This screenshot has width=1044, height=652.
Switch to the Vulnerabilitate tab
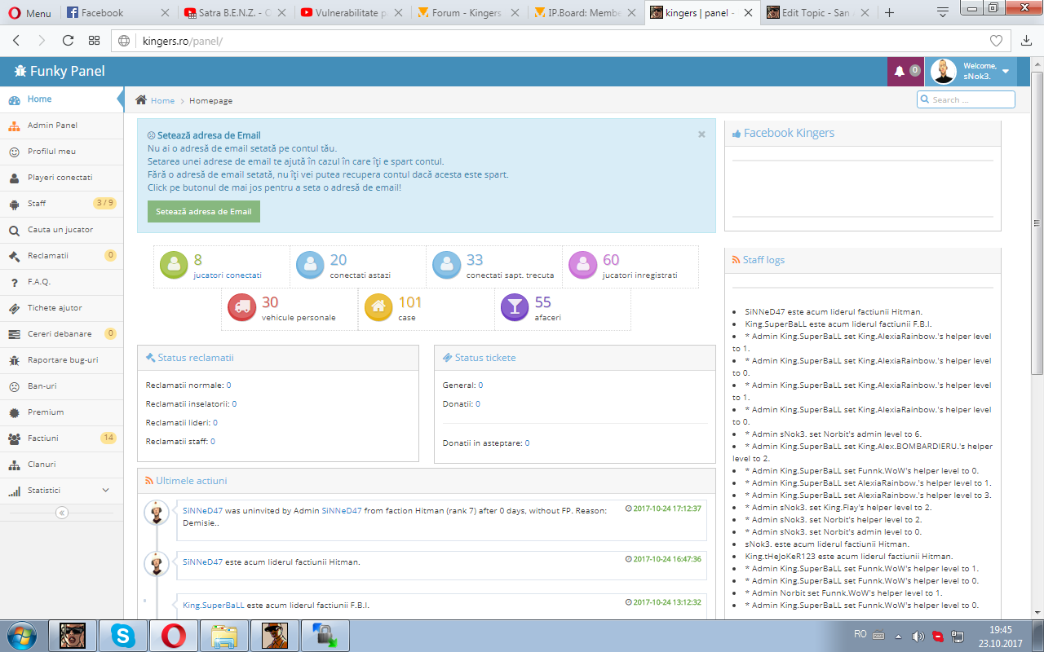tap(352, 13)
